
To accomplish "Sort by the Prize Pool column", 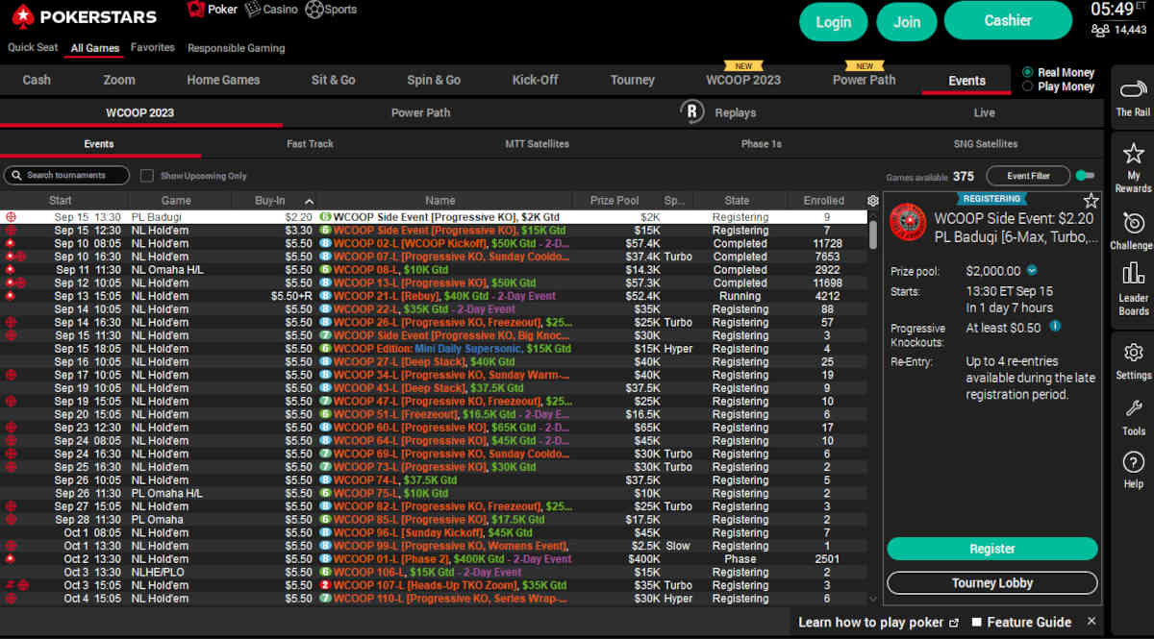I will click(614, 201).
